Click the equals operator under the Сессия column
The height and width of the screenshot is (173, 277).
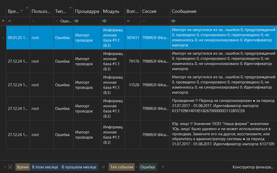coord(144,21)
